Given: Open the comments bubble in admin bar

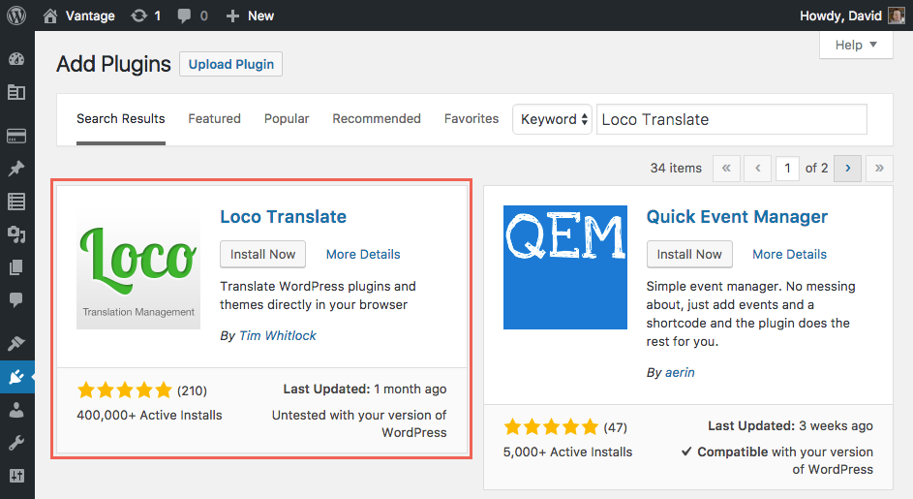Looking at the screenshot, I should pos(192,16).
